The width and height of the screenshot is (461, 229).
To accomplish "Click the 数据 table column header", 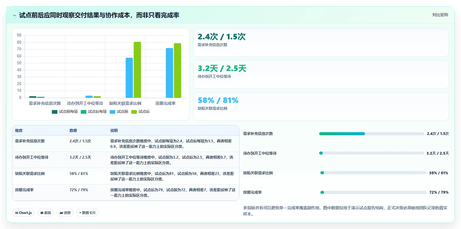I will (73, 131).
